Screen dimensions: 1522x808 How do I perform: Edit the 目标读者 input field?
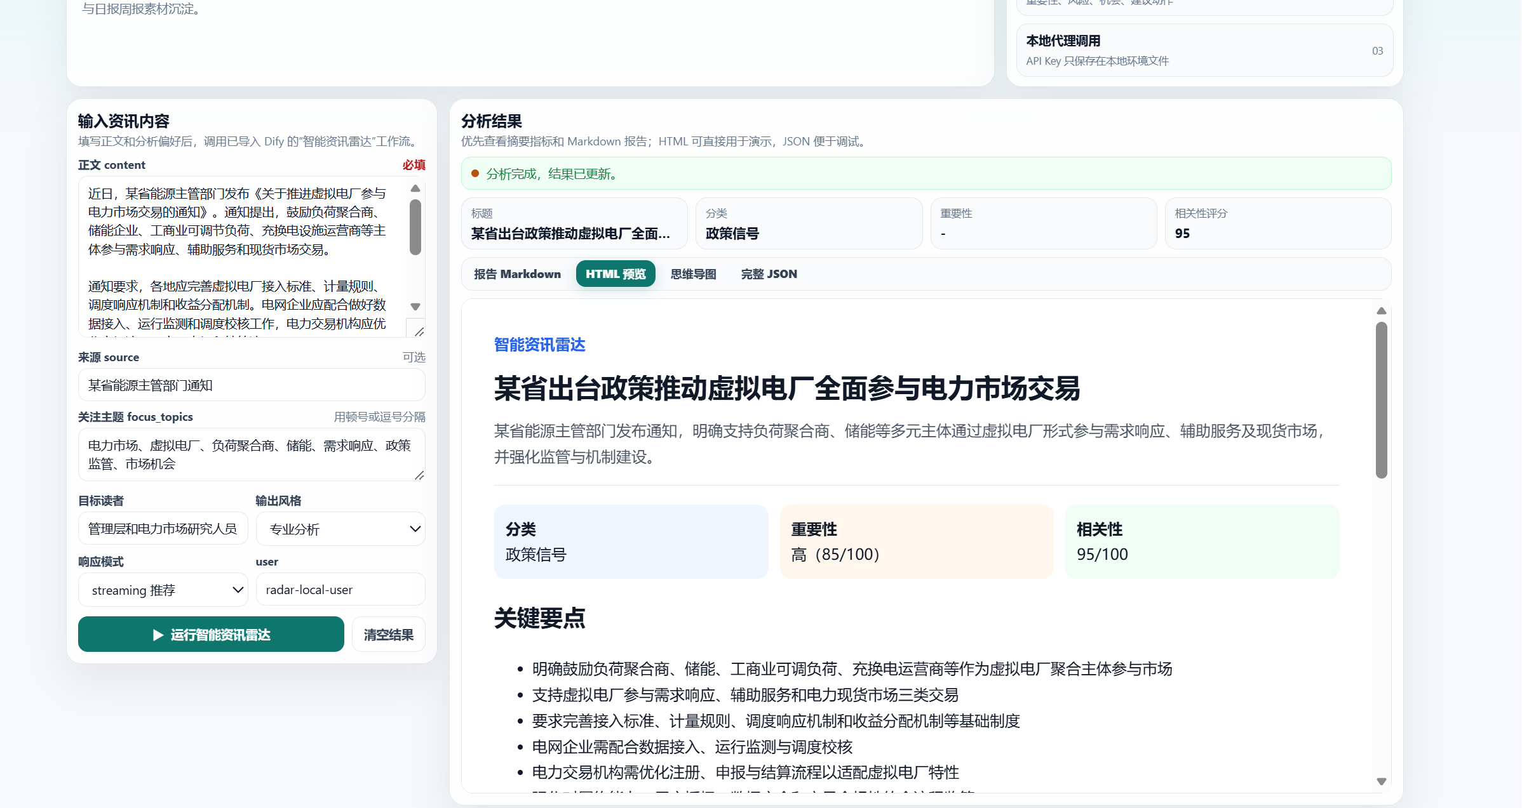(163, 528)
